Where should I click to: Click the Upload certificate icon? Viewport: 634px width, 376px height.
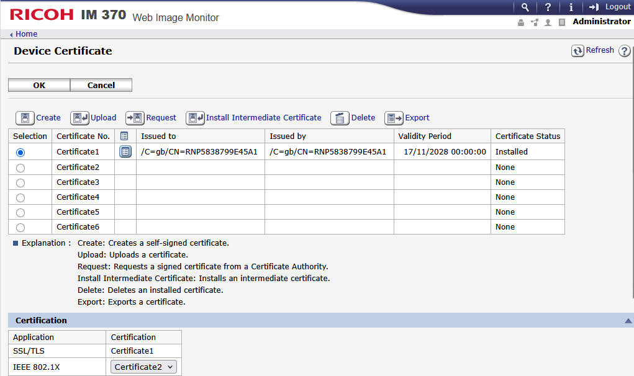point(79,118)
